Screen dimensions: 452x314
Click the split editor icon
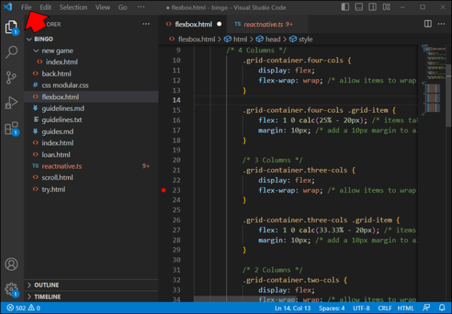point(428,24)
